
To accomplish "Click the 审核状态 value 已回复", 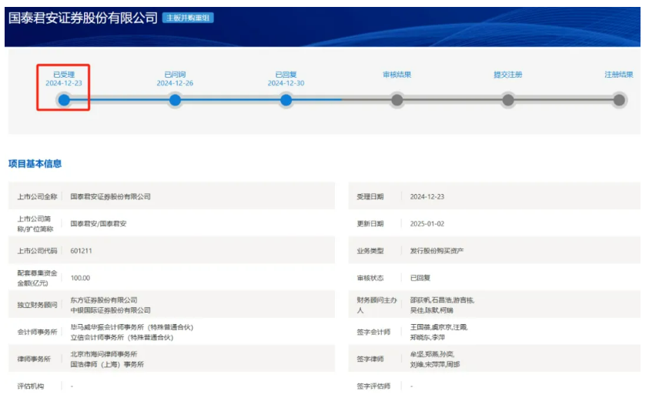I will pyautogui.click(x=420, y=278).
